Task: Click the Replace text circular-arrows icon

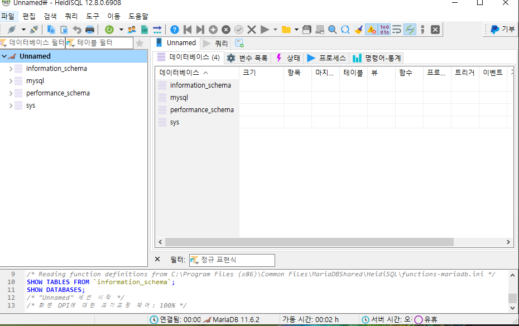Action: [x=345, y=30]
